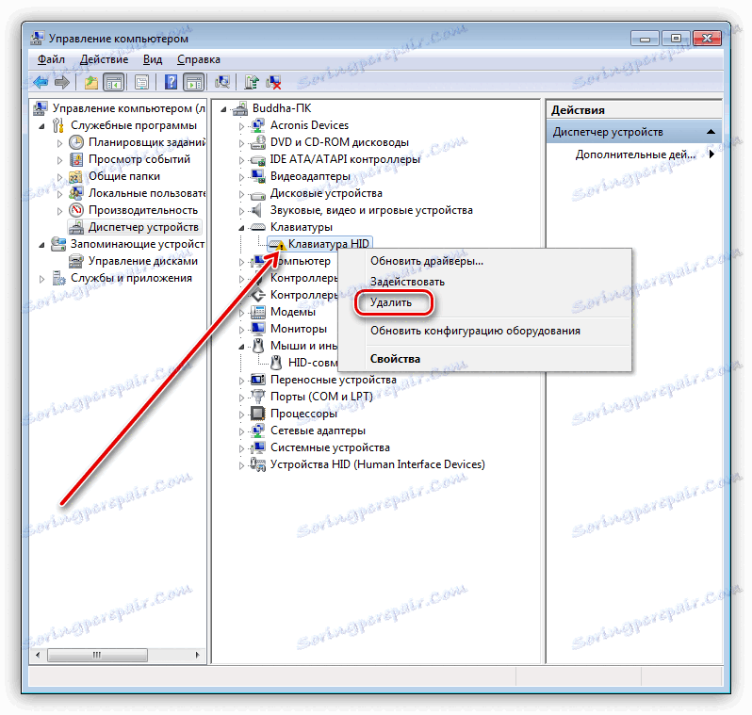Choose Обновить конфигурацию оборудования
Viewport: 752px width, 715px height.
pos(475,331)
